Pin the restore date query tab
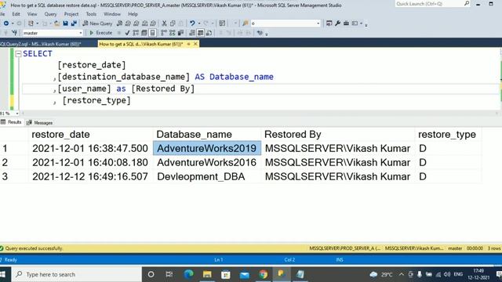Viewport: 502px width, 282px height. click(188, 44)
